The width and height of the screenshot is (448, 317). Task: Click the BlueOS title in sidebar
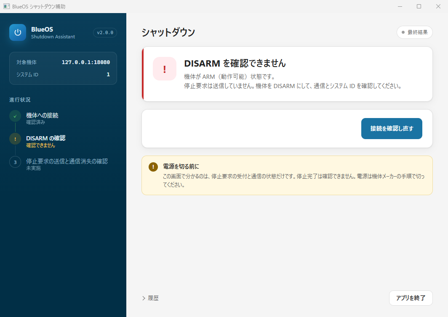click(x=42, y=29)
